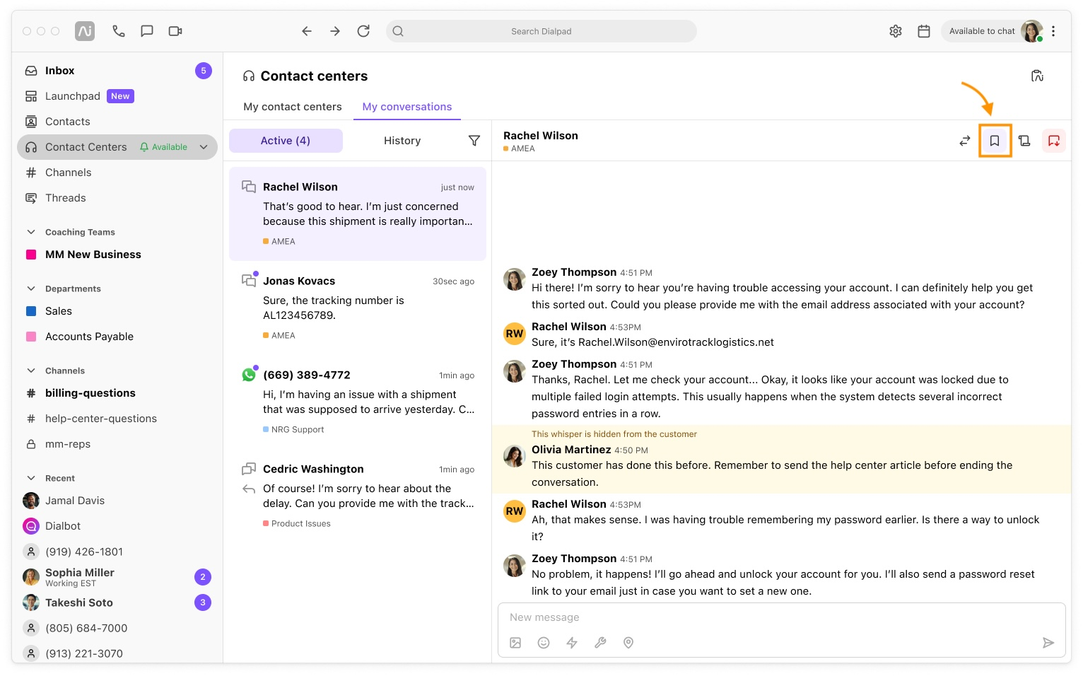Transfer conversation using swap arrows icon
The height and width of the screenshot is (676, 1083).
tap(965, 141)
